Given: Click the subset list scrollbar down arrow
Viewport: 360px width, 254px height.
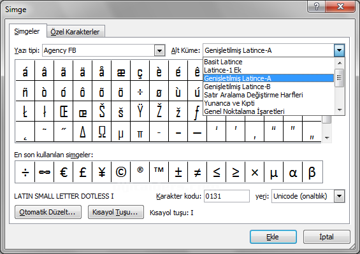Looking at the screenshot, I should click(340, 110).
